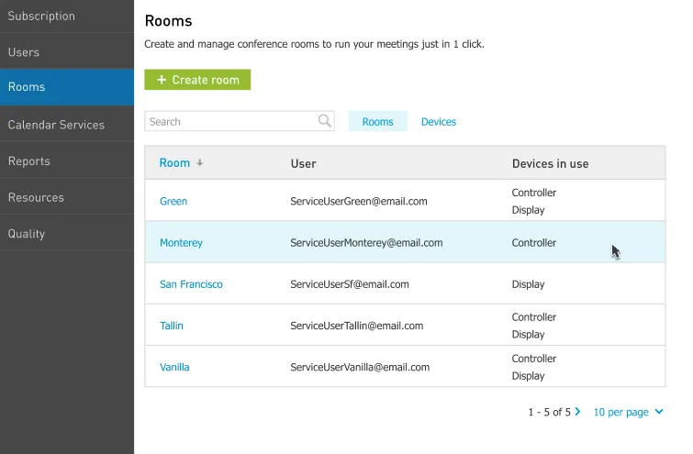Click the Devices in use header

pyautogui.click(x=550, y=163)
